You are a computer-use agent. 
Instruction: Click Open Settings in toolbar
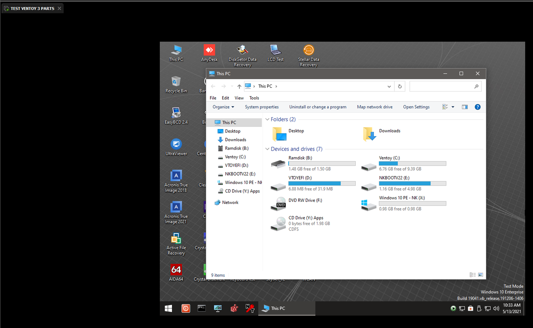point(416,107)
